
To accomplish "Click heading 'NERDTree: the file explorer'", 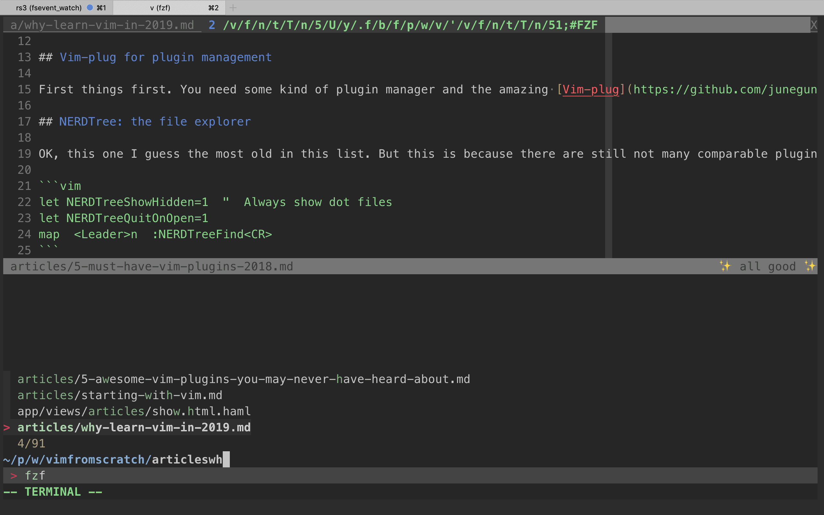I will pyautogui.click(x=155, y=122).
